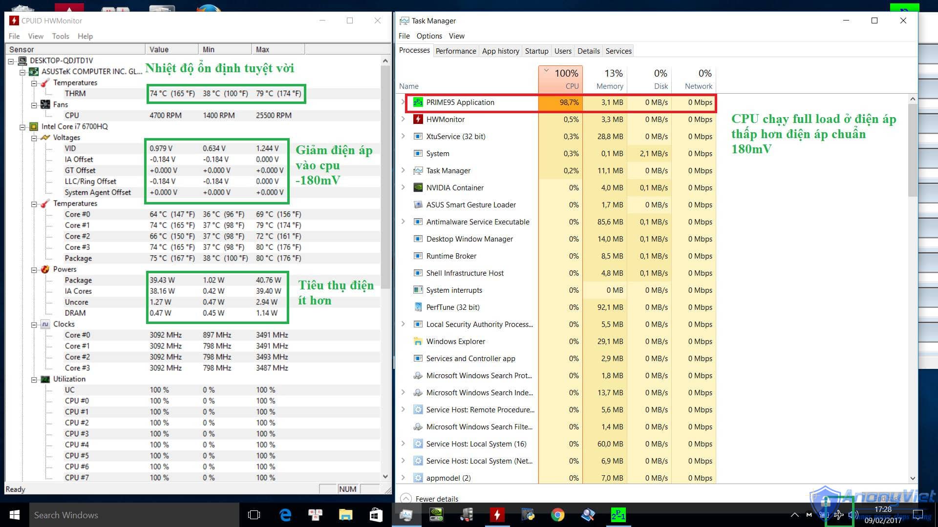Click the Task Manager application icon
This screenshot has height=527, width=938.
click(403, 20)
